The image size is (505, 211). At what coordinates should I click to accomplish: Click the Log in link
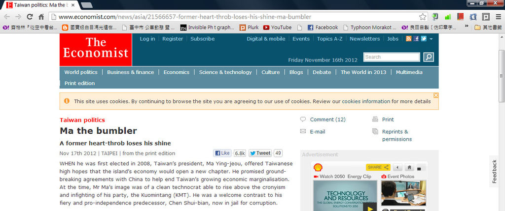147,39
